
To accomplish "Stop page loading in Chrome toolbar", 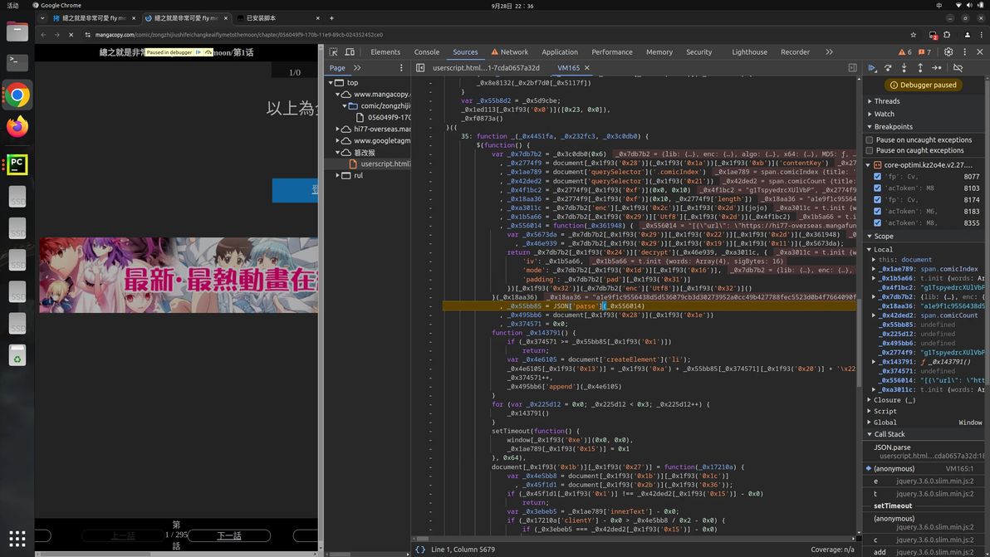I will tap(71, 35).
